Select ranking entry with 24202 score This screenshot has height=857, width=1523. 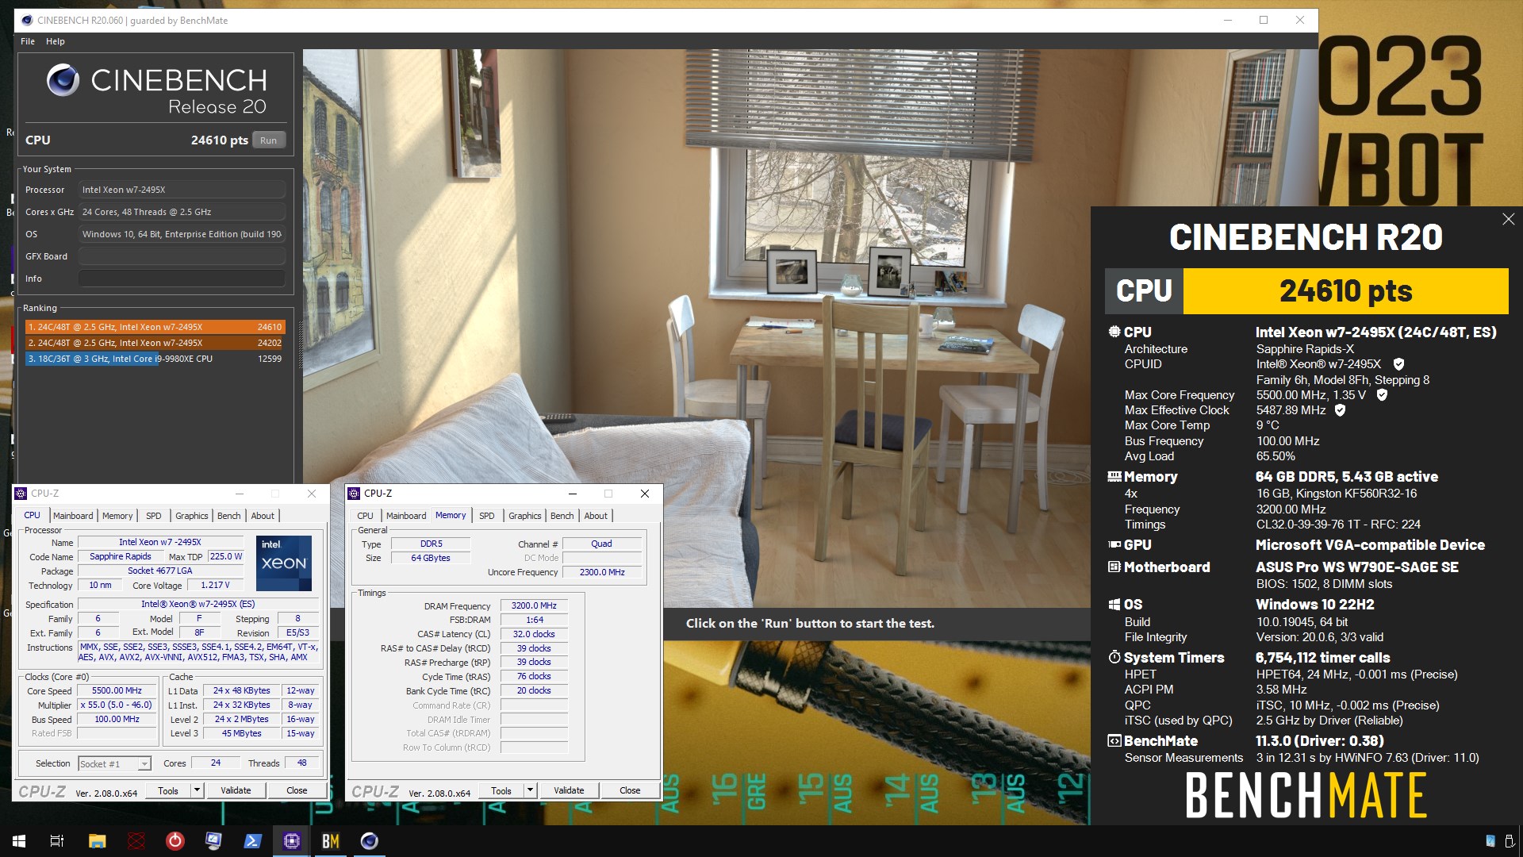pyautogui.click(x=155, y=343)
